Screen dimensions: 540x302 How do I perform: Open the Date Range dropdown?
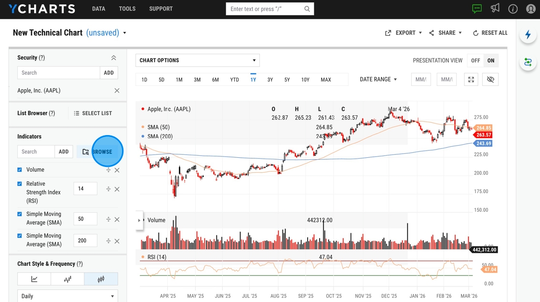(x=378, y=80)
